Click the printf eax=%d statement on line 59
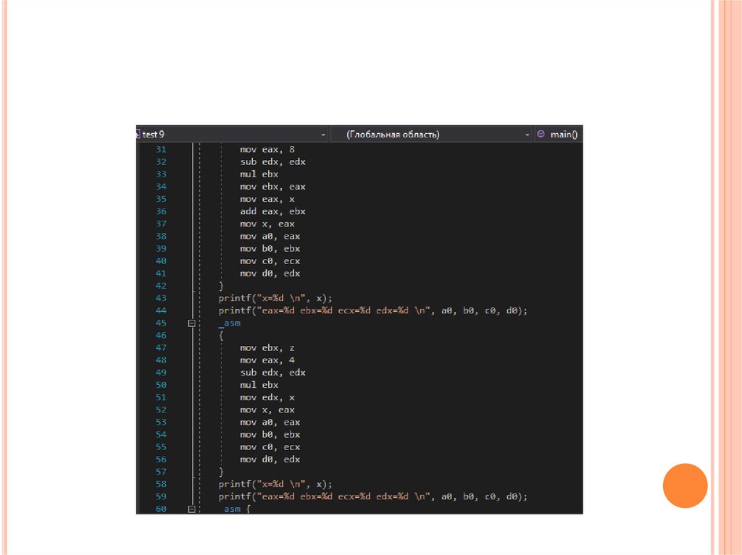Viewport: 742px width, 555px height. (x=373, y=496)
